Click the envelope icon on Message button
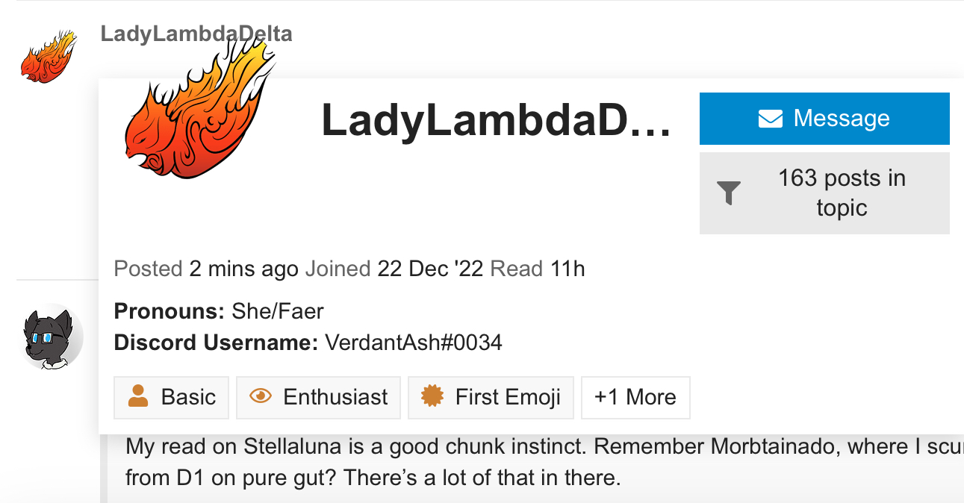The image size is (964, 503). pyautogui.click(x=770, y=119)
